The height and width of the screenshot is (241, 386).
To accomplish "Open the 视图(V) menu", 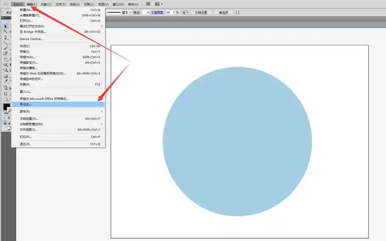I will [x=104, y=4].
